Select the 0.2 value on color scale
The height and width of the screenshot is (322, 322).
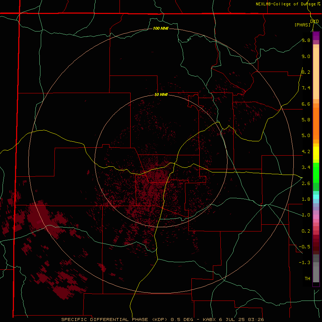coord(306,231)
